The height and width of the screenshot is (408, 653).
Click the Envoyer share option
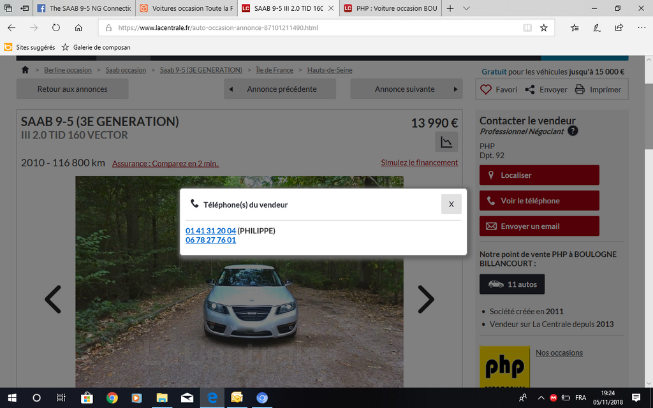pyautogui.click(x=546, y=89)
